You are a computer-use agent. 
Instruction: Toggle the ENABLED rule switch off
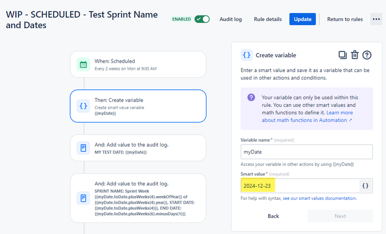(x=202, y=19)
